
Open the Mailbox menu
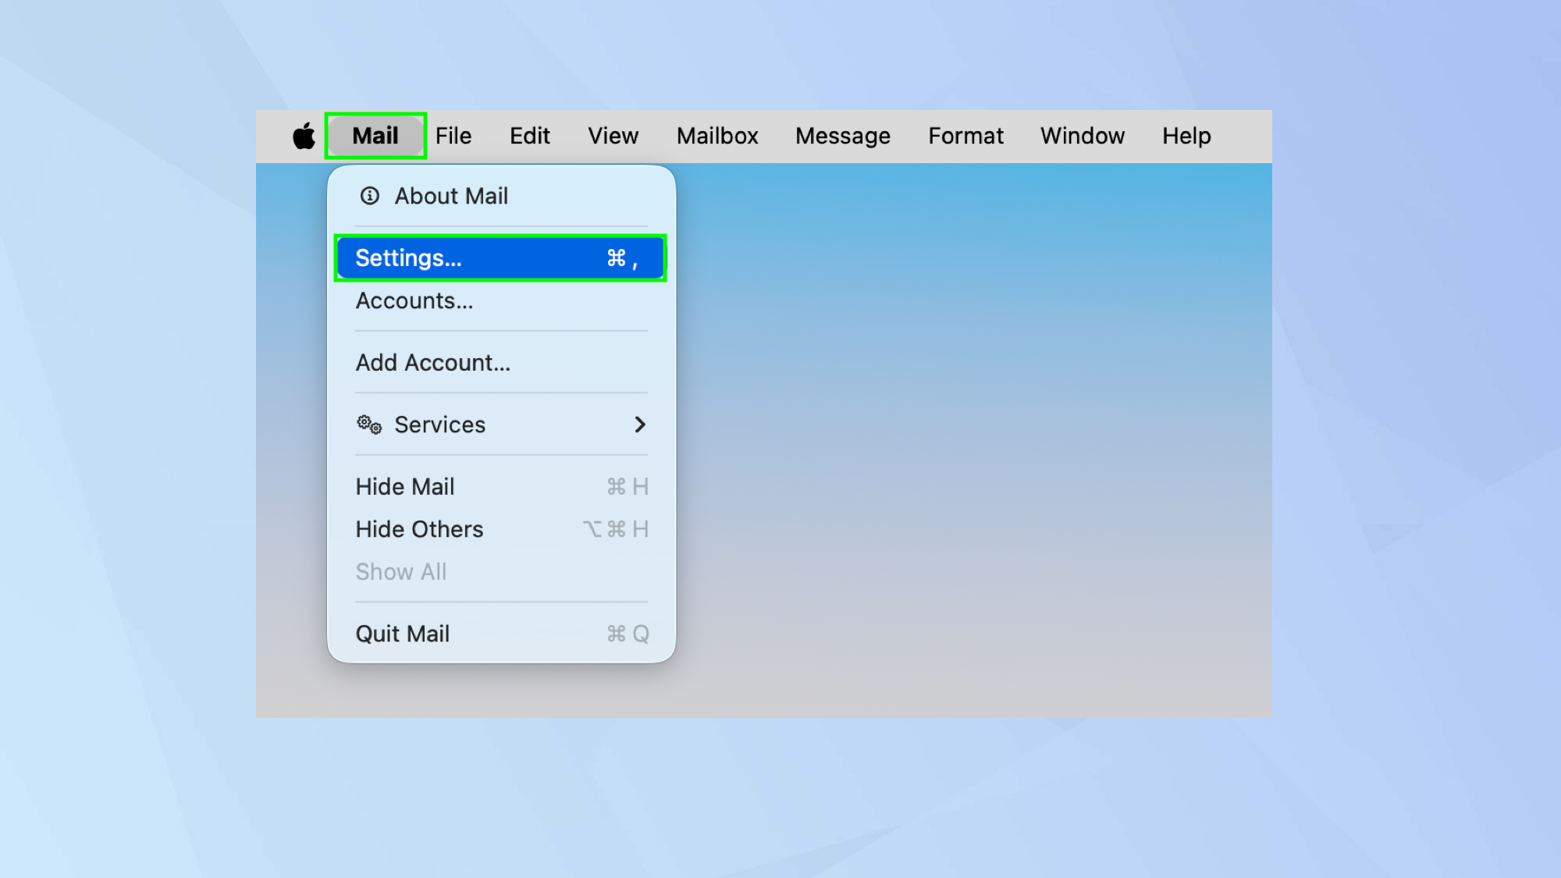716,135
